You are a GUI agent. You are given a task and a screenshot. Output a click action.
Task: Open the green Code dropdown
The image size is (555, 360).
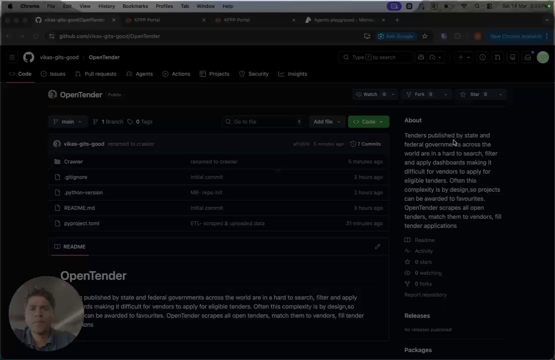click(369, 121)
